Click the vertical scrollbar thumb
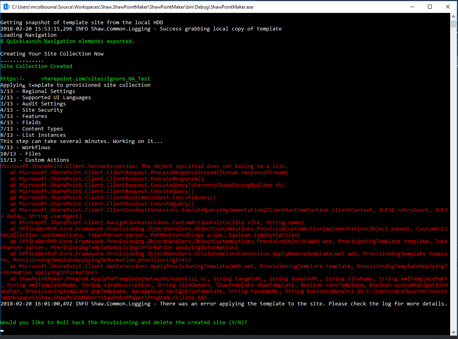The image size is (458, 339). [x=453, y=24]
